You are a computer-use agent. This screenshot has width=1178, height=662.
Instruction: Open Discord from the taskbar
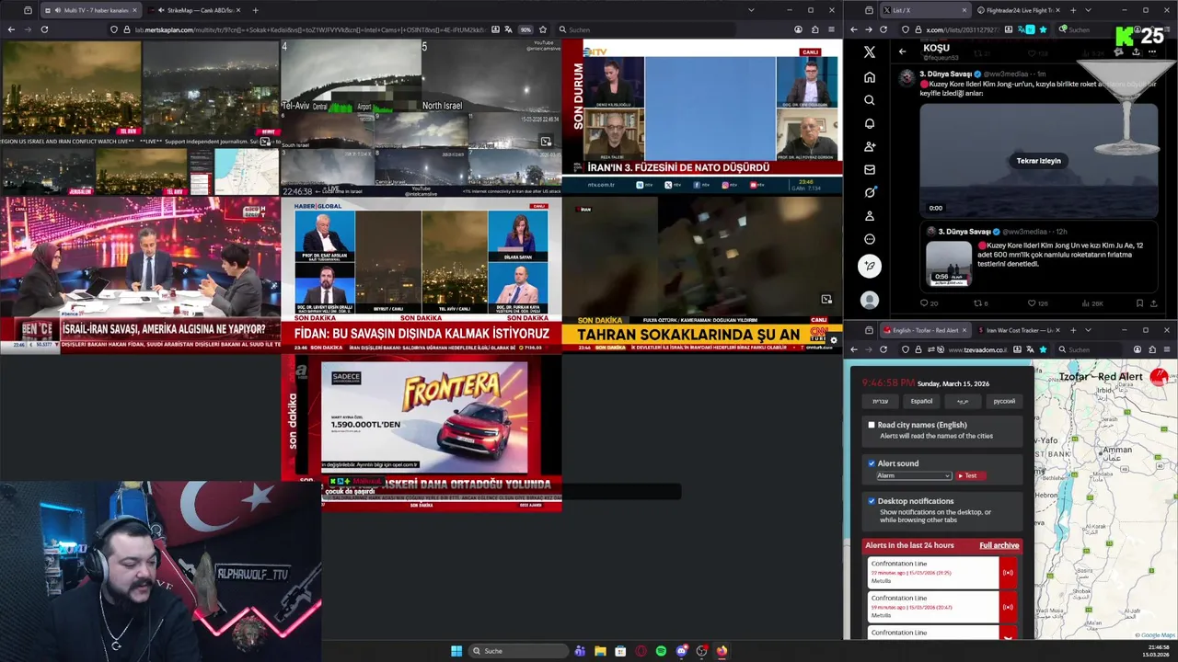[x=681, y=651]
